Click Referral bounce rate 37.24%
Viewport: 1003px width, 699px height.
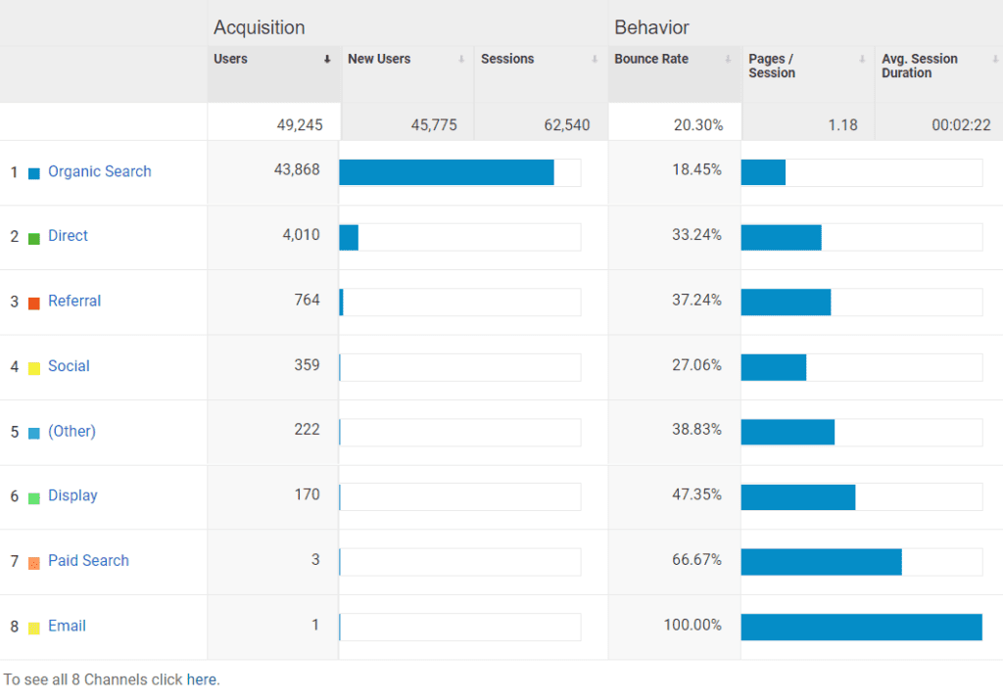point(696,300)
